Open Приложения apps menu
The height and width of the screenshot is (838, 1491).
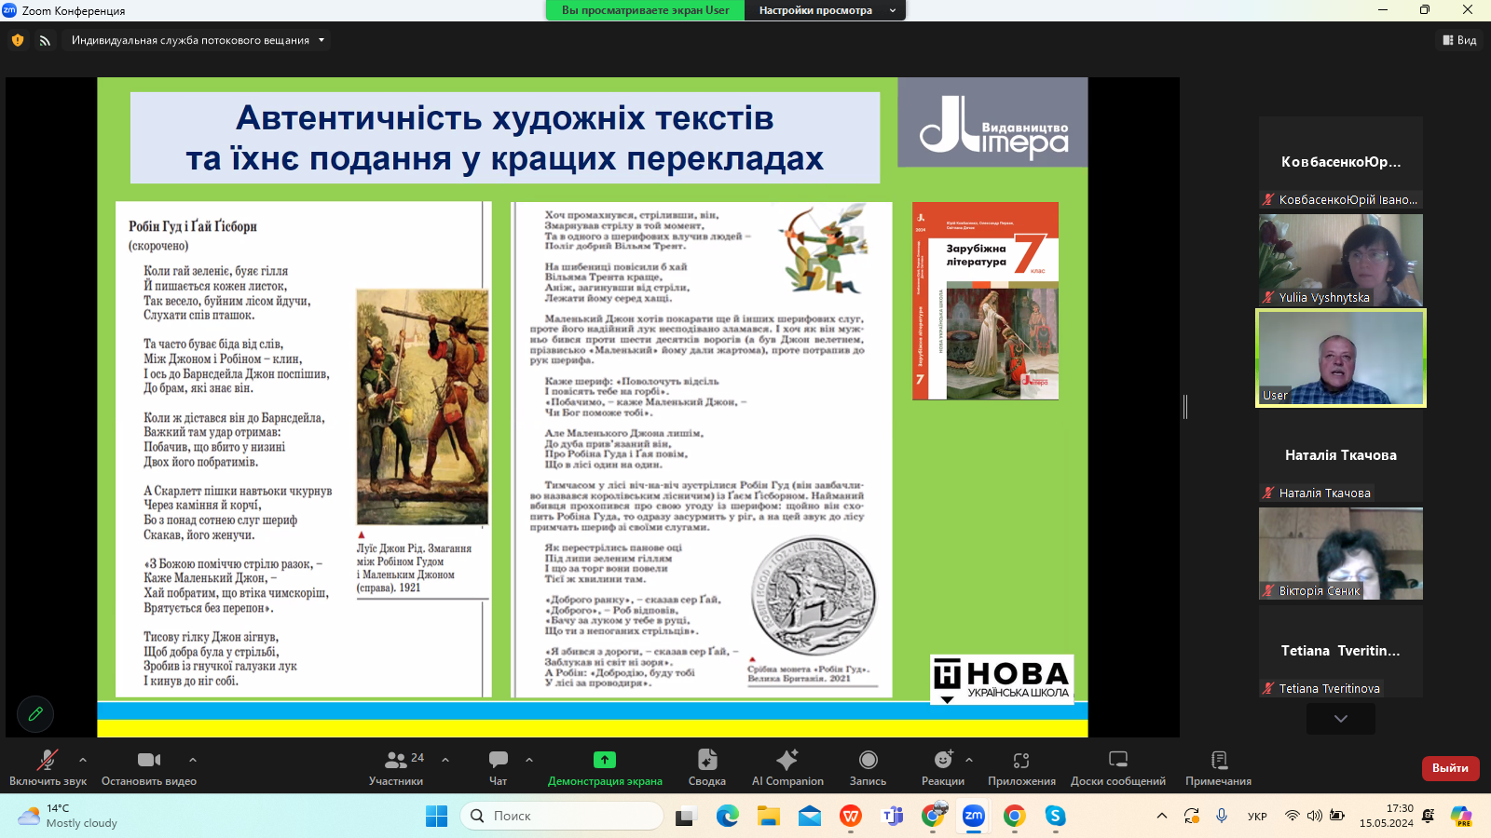click(1021, 767)
